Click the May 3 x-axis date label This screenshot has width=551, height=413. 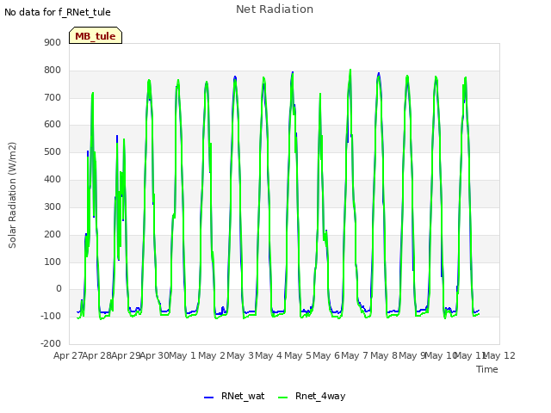click(240, 355)
